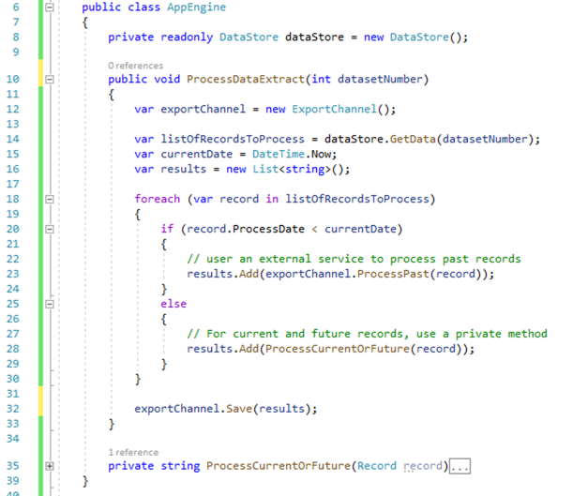The image size is (573, 496).
Task: Click the ProcessPast method call
Action: (x=393, y=274)
